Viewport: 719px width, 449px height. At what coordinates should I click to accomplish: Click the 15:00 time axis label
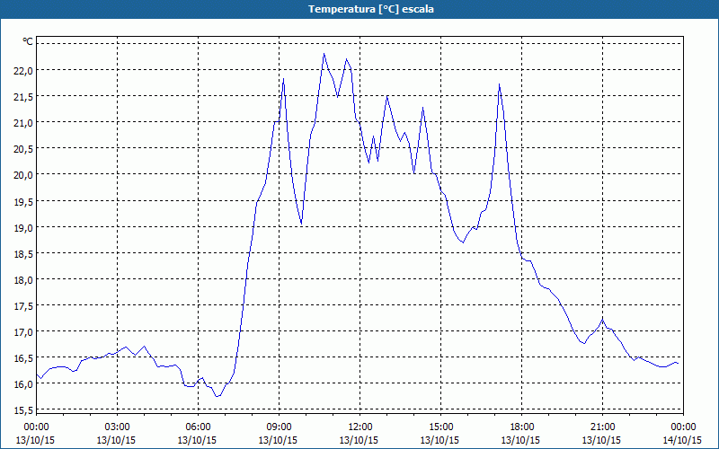(440, 427)
